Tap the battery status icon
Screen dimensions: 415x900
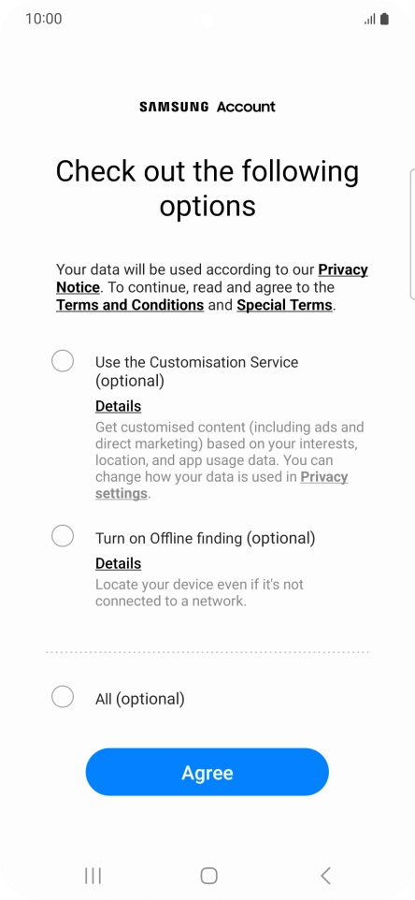384,19
